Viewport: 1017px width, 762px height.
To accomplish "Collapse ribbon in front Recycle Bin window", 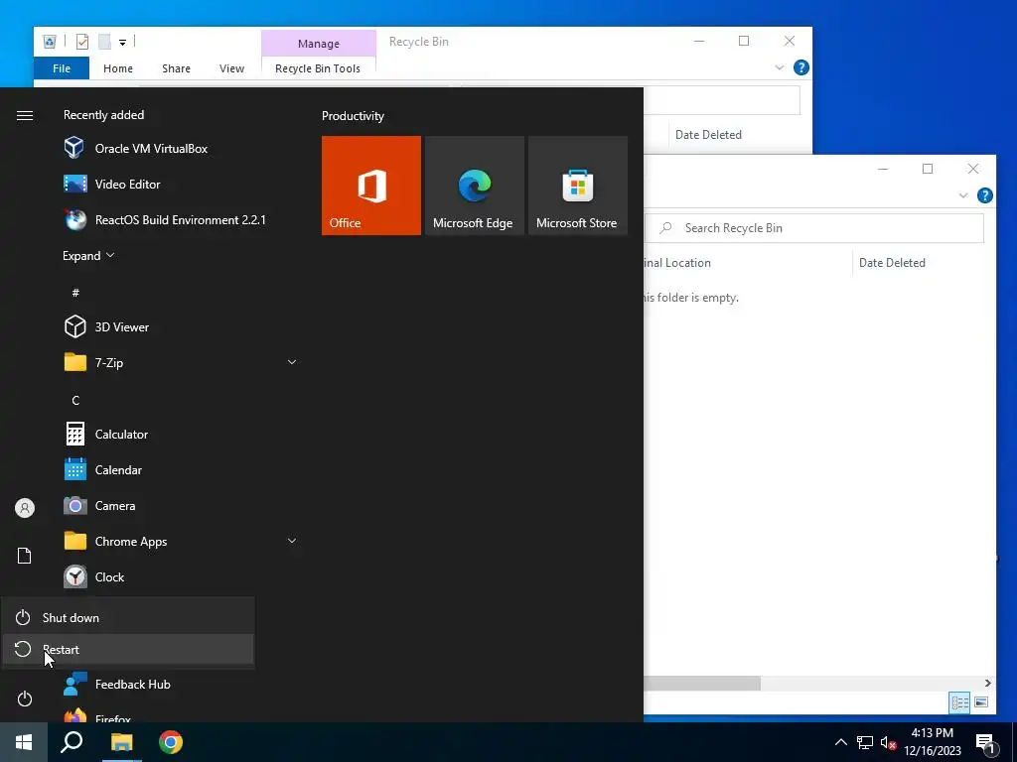I will 963,195.
